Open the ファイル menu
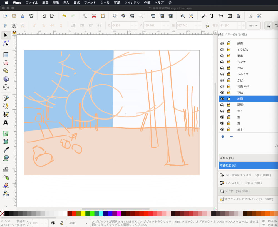The width and height of the screenshot is (278, 227). [32, 3]
